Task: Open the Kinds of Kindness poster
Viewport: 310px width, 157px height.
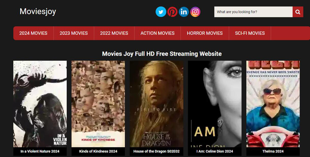Action: click(x=98, y=104)
